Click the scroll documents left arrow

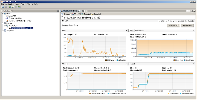point(187,11)
